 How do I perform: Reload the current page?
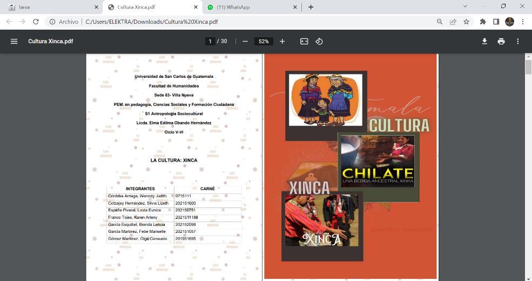[36, 22]
